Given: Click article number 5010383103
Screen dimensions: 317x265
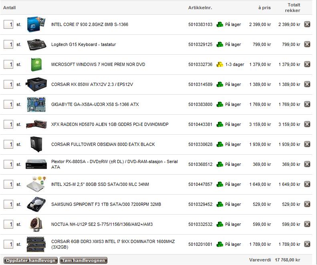Looking at the screenshot, I should pyautogui.click(x=200, y=24).
